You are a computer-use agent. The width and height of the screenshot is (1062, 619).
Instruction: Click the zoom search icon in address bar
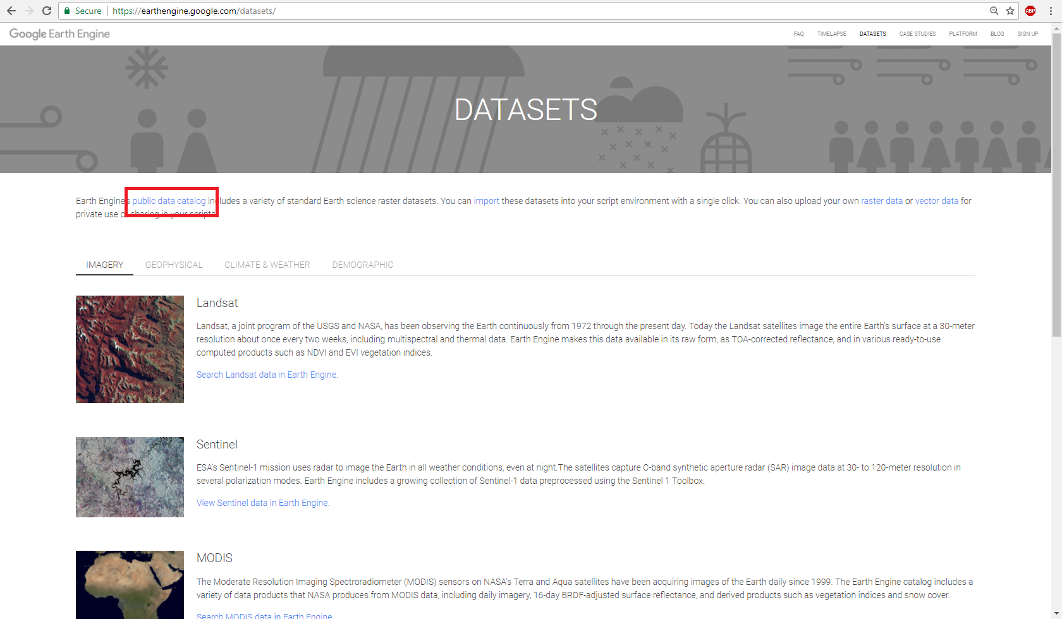pos(994,11)
